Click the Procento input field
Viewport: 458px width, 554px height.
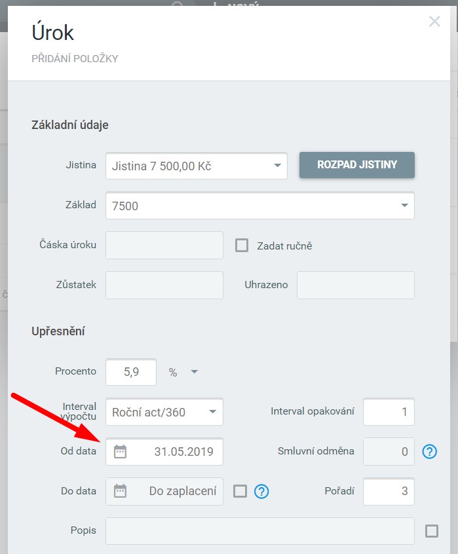point(131,372)
